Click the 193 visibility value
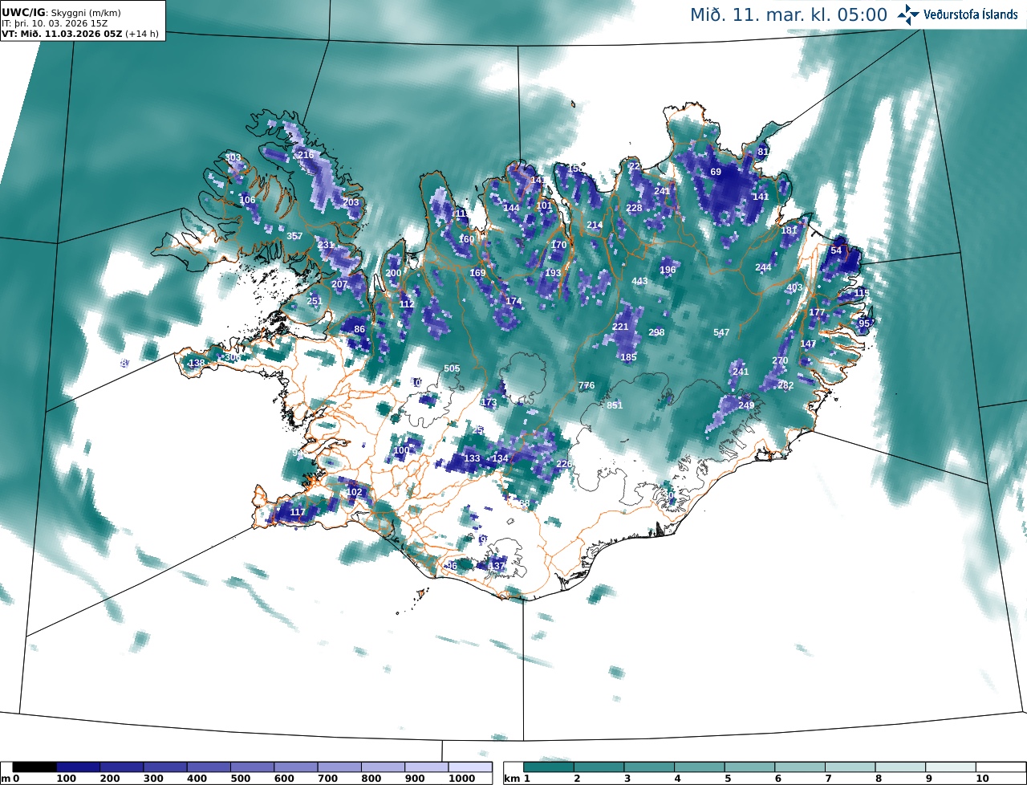1027x785 pixels. [x=553, y=273]
